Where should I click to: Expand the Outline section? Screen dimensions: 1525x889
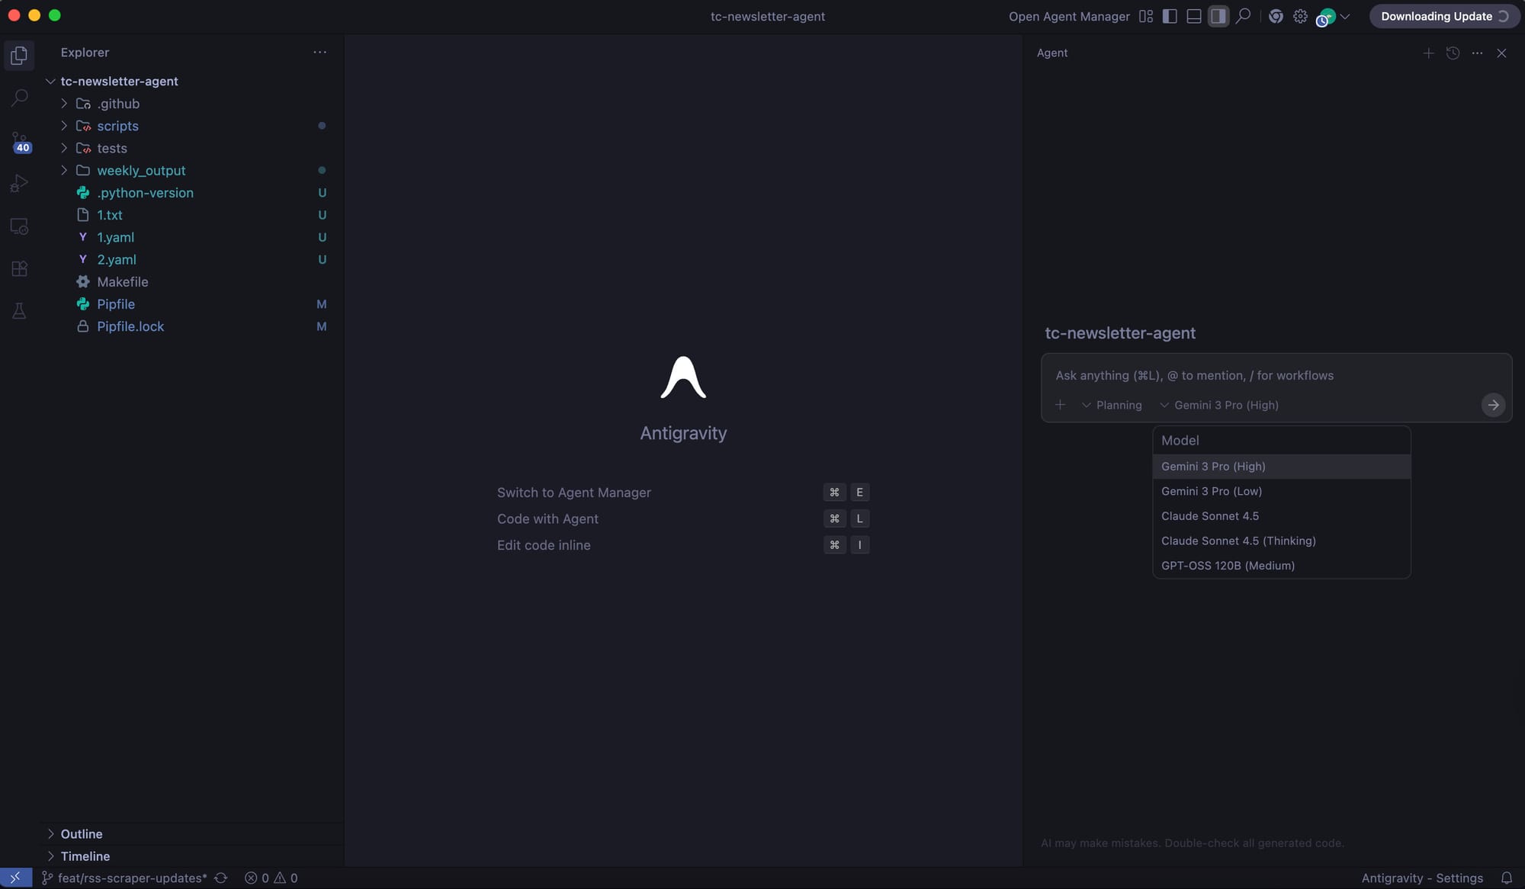[81, 834]
